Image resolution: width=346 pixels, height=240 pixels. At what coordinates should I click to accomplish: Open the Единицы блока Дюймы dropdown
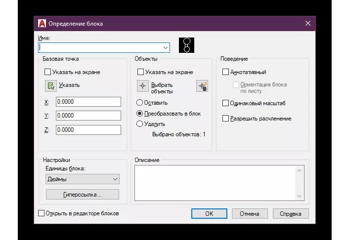tap(83, 179)
